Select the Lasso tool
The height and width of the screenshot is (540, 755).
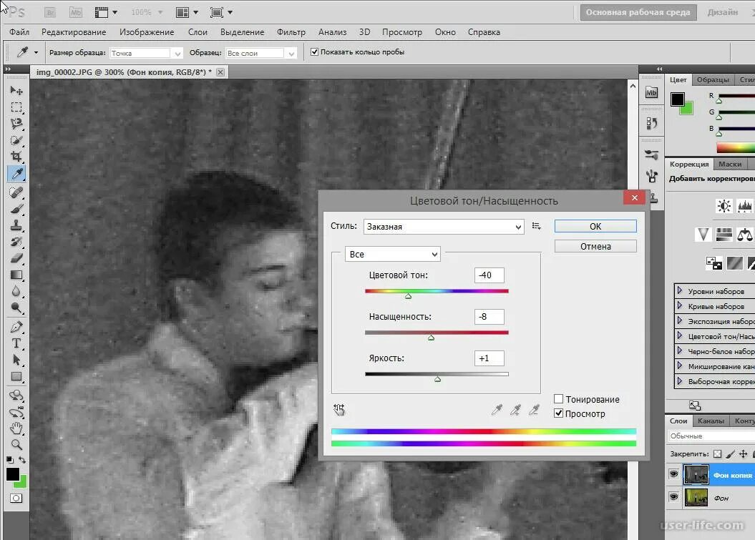16,124
